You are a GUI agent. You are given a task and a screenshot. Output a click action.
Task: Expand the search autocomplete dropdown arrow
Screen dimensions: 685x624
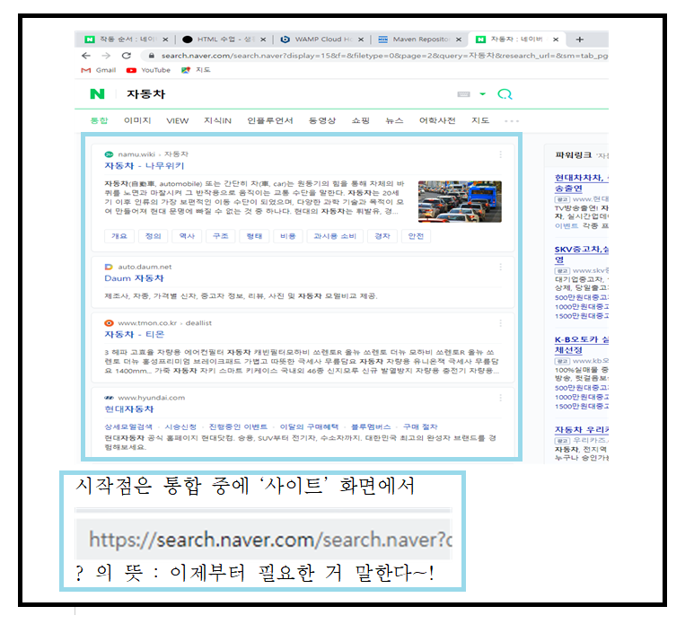[482, 94]
